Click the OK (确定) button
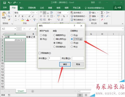Image resolution: width=125 pixels, height=97 pixels. click(65, 64)
